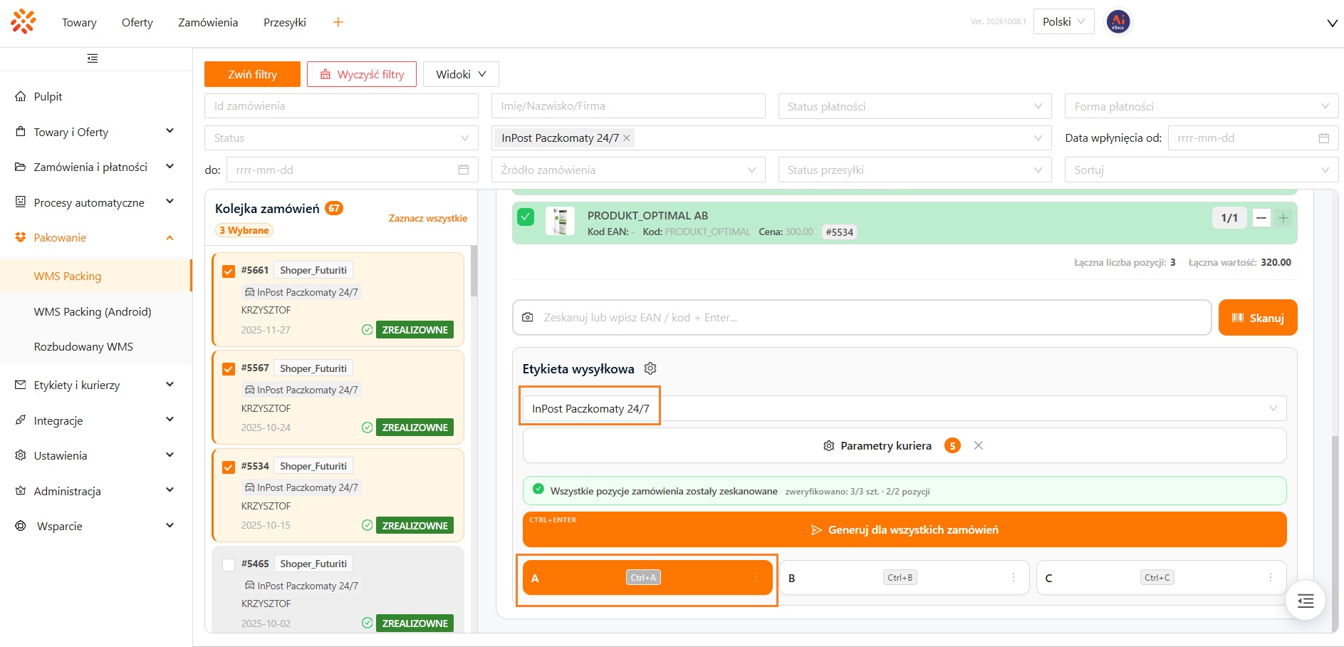Open floating list menu button

tap(1306, 601)
